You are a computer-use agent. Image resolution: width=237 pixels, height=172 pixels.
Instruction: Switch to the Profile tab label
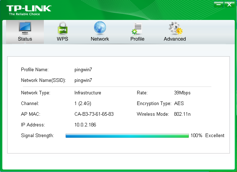point(137,39)
